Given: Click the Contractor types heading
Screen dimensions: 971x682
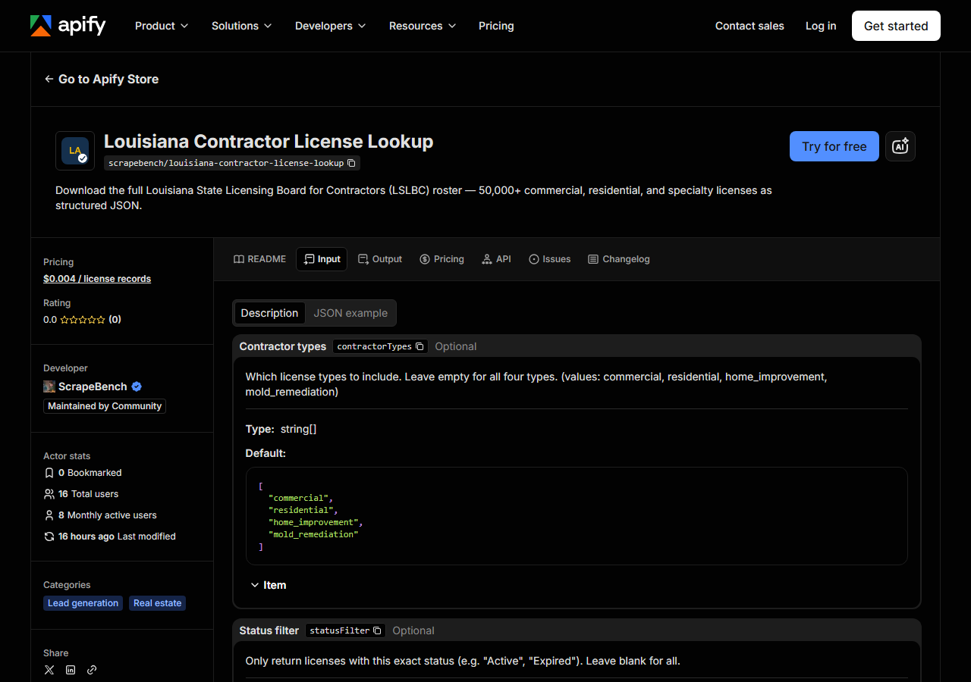Looking at the screenshot, I should point(283,346).
